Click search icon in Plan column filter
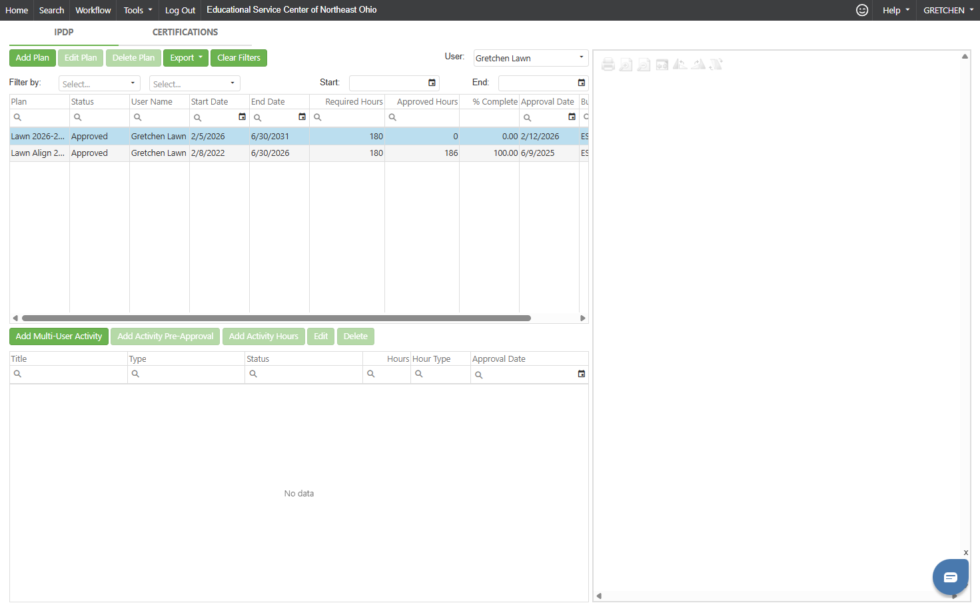980x607 pixels. point(18,117)
